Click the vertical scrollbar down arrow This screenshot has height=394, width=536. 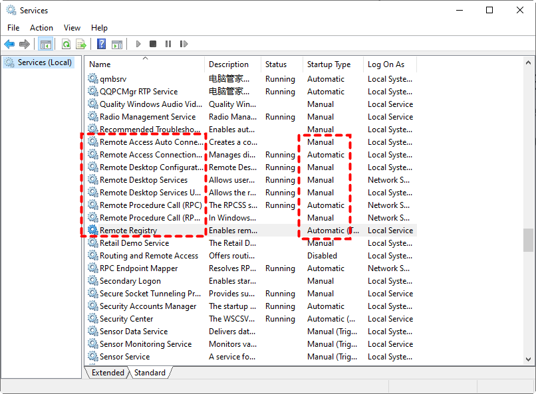(528, 359)
